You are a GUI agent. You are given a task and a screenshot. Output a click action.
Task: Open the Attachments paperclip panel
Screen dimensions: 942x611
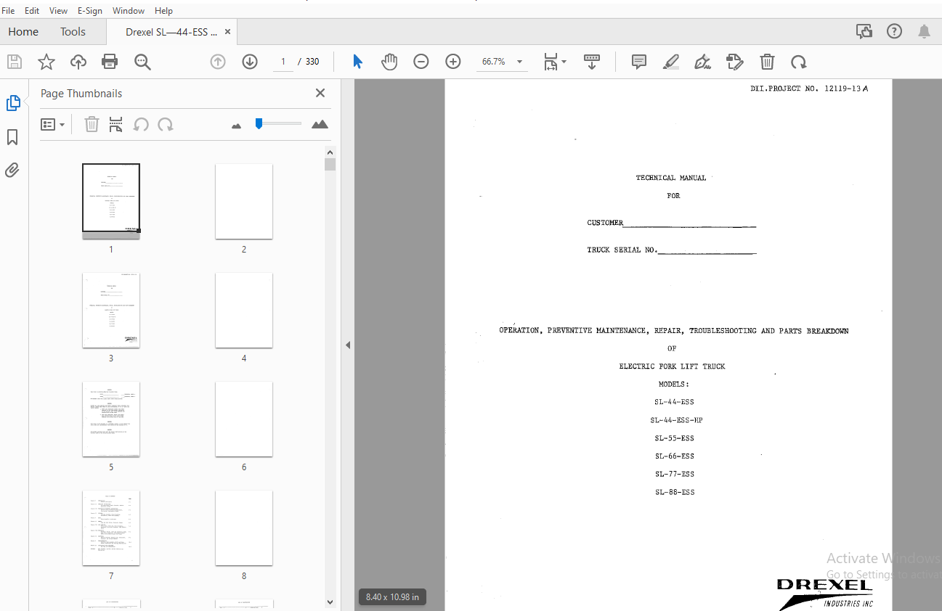coord(12,171)
